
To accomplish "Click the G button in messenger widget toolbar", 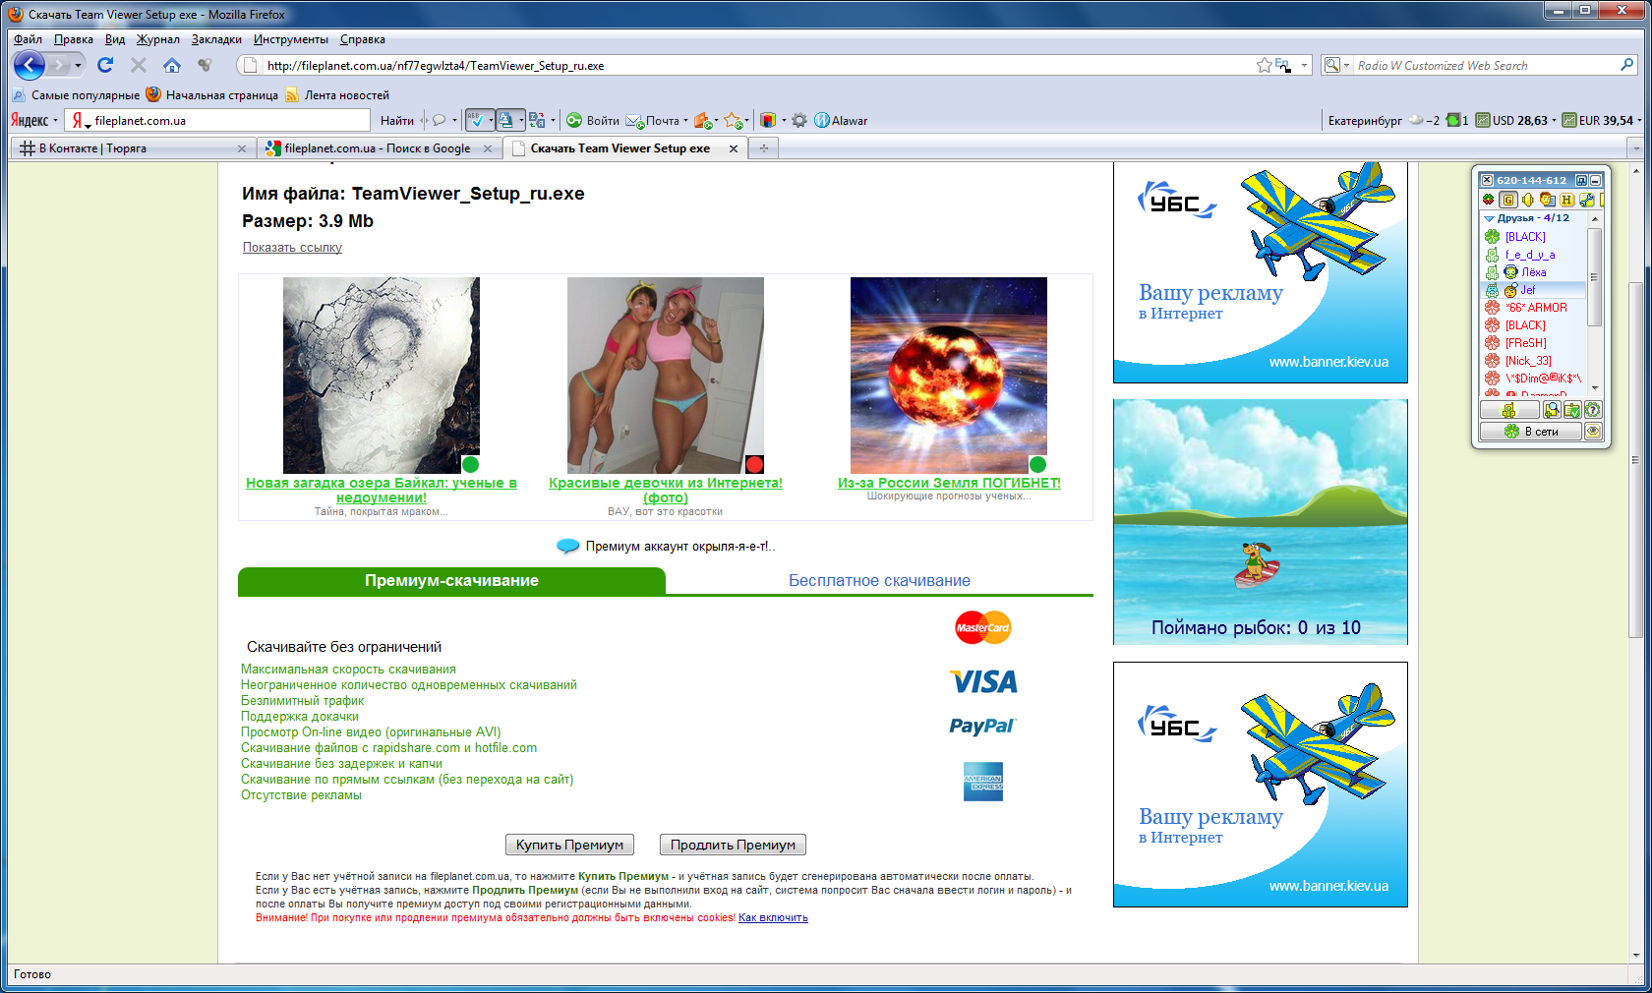I will click(1507, 200).
